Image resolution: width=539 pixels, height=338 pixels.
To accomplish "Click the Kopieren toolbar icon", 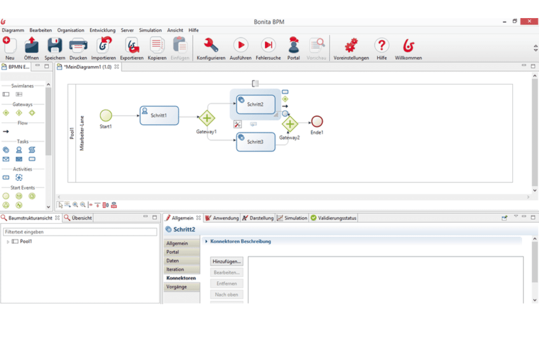I will click(157, 45).
